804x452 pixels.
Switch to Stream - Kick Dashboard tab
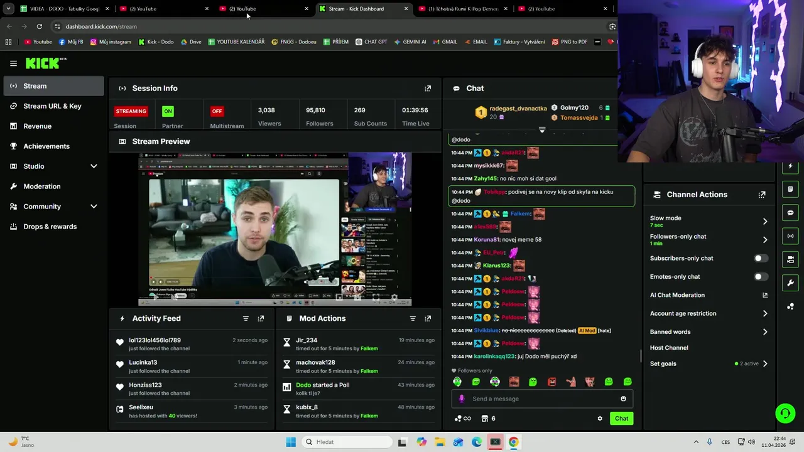[364, 9]
